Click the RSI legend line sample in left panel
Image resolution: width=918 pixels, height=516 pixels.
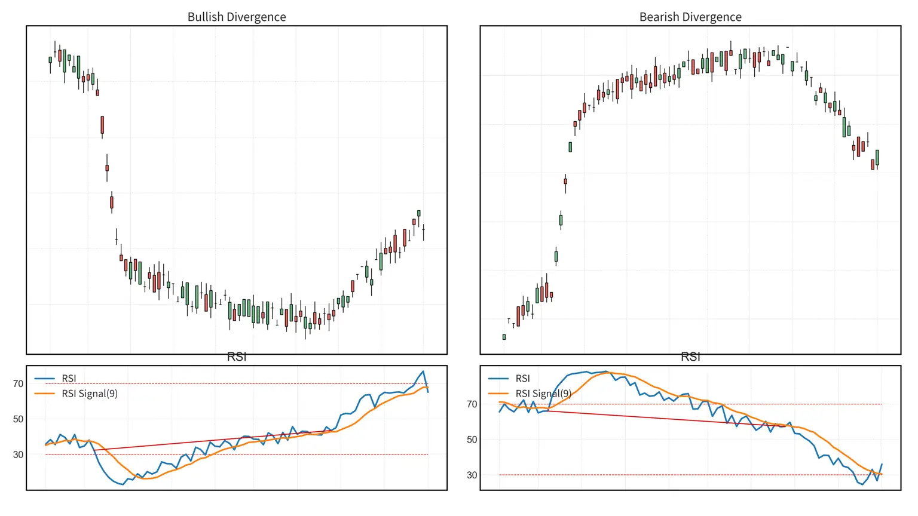click(x=45, y=378)
